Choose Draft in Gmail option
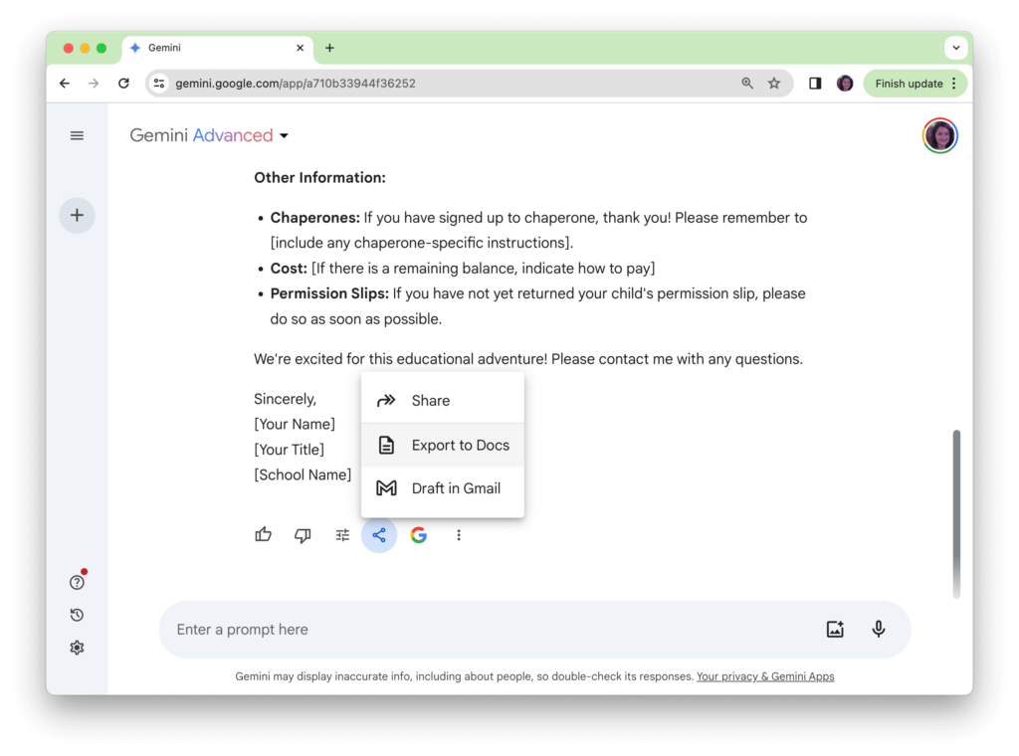The width and height of the screenshot is (1019, 756). 456,488
